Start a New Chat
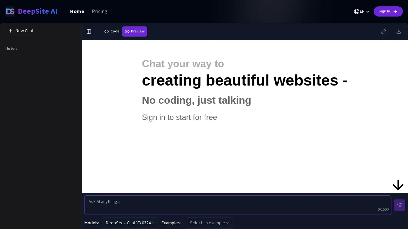This screenshot has height=229, width=408. tap(21, 31)
